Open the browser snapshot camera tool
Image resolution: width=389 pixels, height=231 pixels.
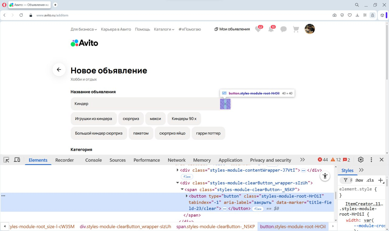coord(334,15)
